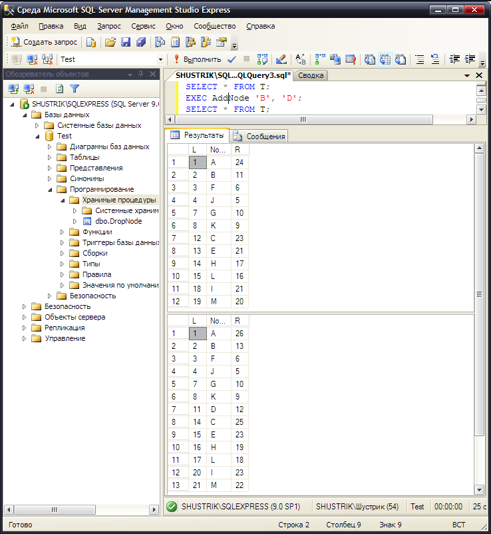Open the Запрос menu
Screen dimensions: 491x534
[109, 26]
